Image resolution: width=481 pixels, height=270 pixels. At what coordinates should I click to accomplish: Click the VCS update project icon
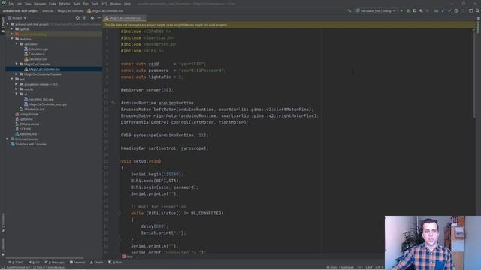443,10
